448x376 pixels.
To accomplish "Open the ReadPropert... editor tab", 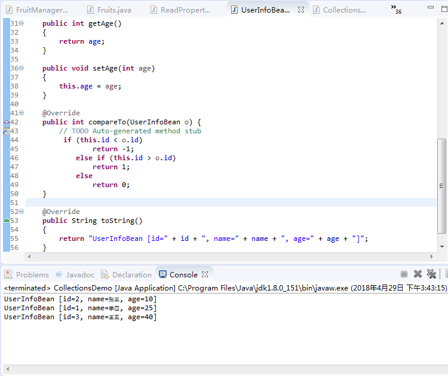I will (x=180, y=10).
